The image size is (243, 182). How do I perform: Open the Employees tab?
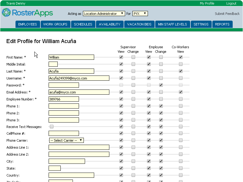click(28, 24)
